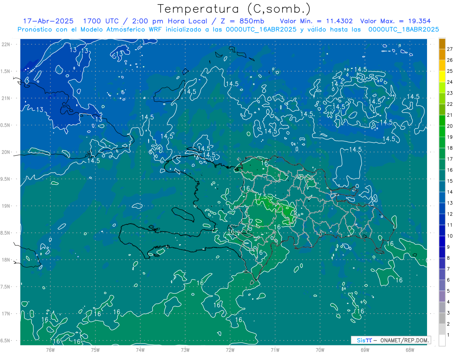Screen dimensions: 460x355
Task: Click "Valor Max. = 19.354" text
Action: (x=396, y=21)
